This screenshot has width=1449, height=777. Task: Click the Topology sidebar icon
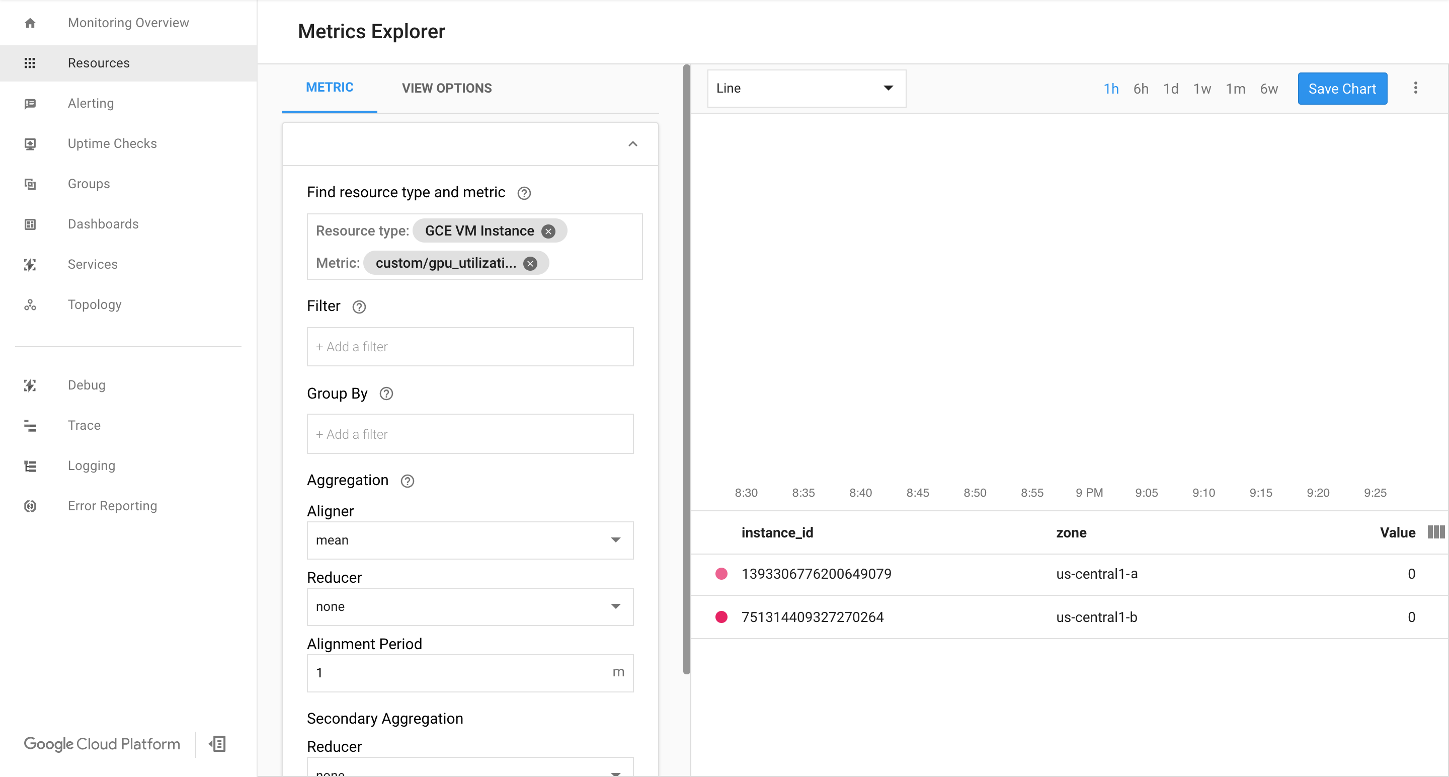[30, 304]
